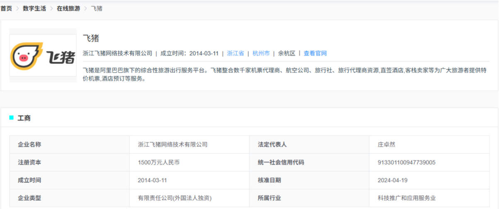Select 飞猪 in the breadcrumb trail
This screenshot has width=499, height=209.
pyautogui.click(x=97, y=8)
